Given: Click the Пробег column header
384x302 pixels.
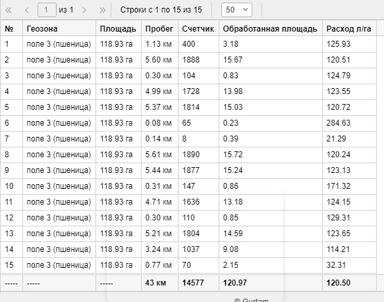Looking at the screenshot, I should tap(159, 29).
